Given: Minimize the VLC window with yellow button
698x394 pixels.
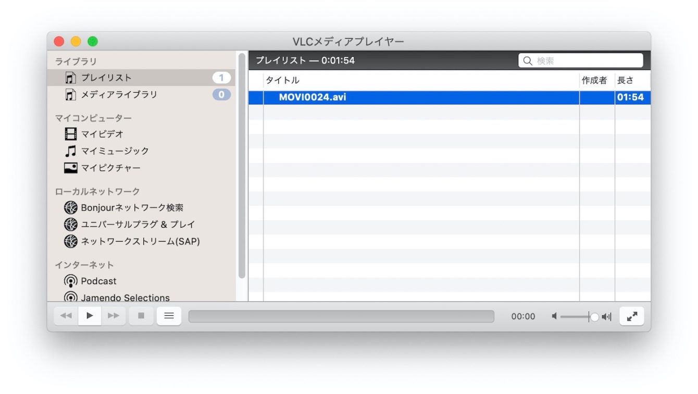Looking at the screenshot, I should 76,41.
